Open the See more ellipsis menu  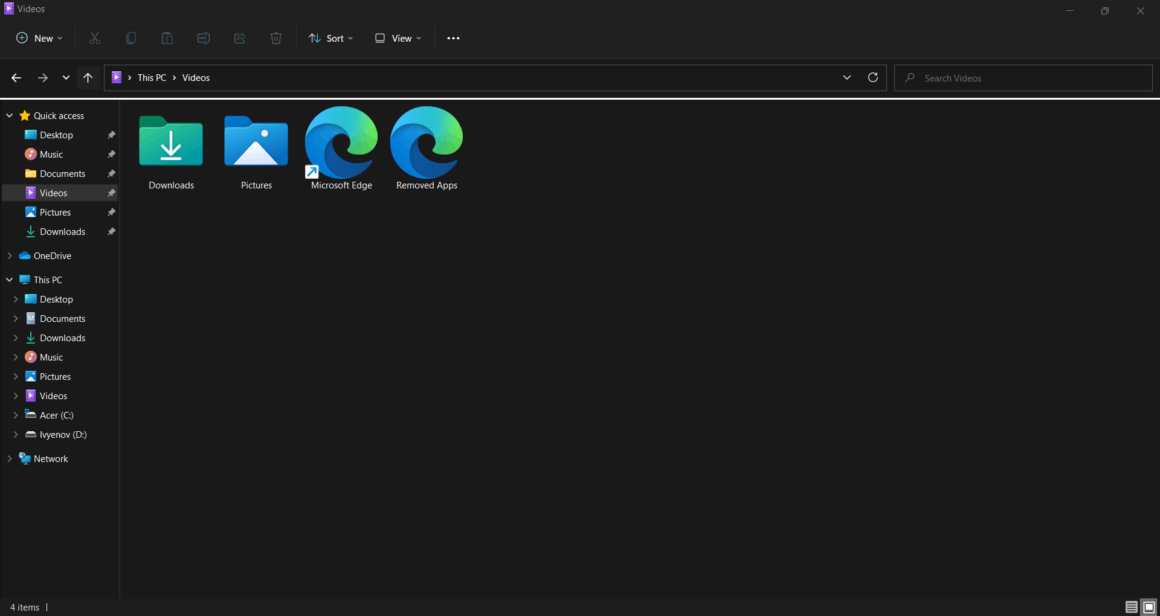coord(453,38)
